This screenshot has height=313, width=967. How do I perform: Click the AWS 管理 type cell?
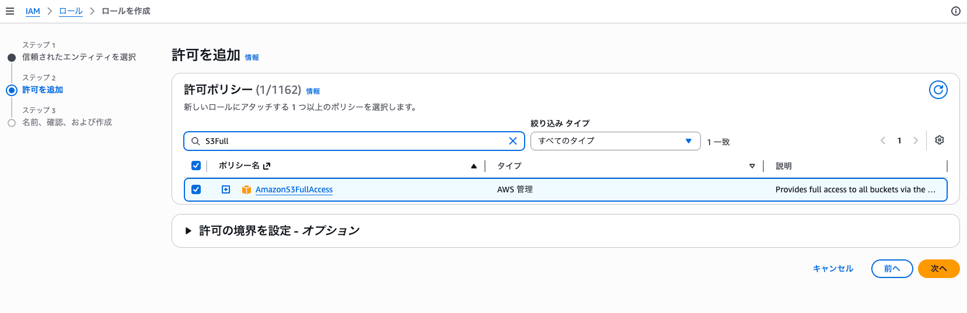[515, 189]
